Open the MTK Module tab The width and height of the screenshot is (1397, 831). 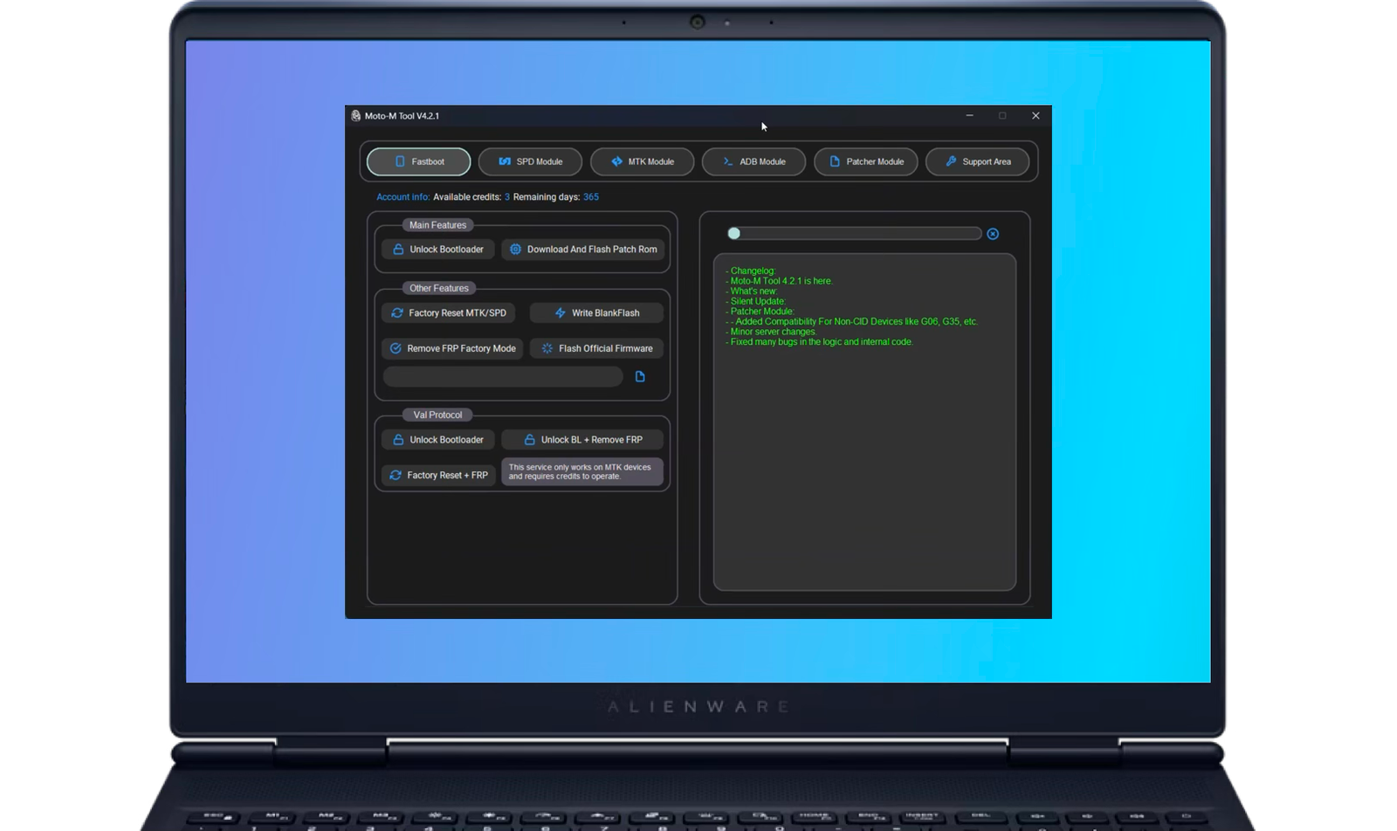642,161
